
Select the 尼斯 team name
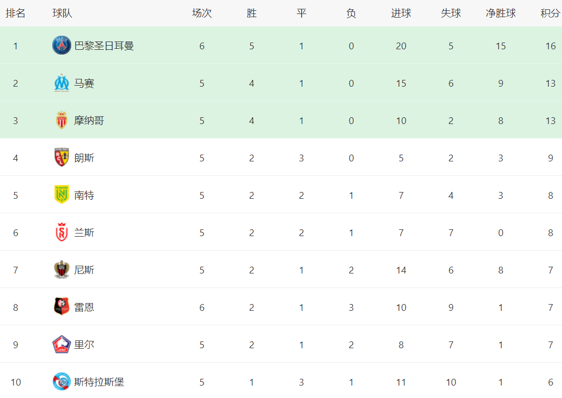[84, 270]
